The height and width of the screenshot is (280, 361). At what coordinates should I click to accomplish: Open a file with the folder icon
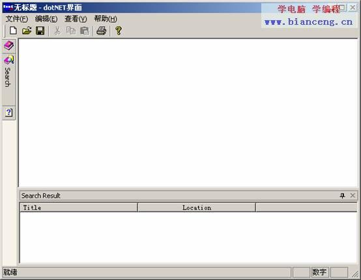coord(27,31)
